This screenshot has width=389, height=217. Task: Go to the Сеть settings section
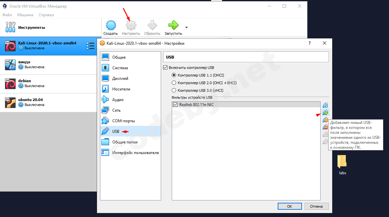click(x=131, y=110)
